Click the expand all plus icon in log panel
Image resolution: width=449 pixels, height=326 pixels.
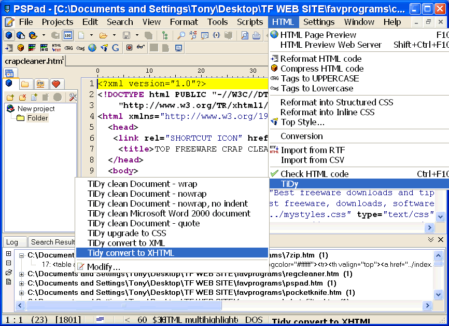pos(9,253)
